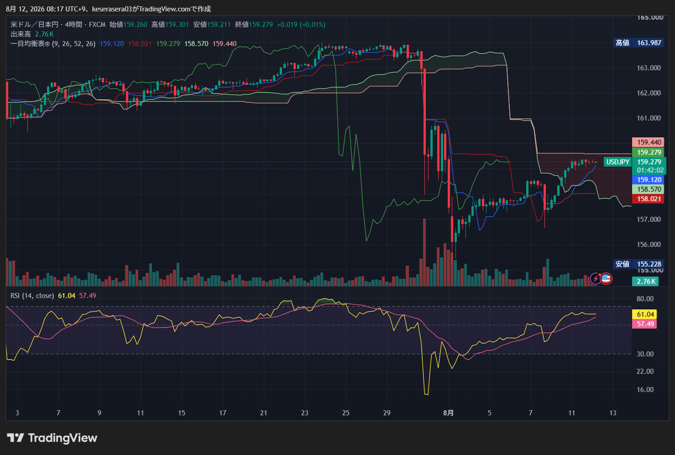Click blue 159.120 label on the price axis
The image size is (675, 455).
coord(649,180)
